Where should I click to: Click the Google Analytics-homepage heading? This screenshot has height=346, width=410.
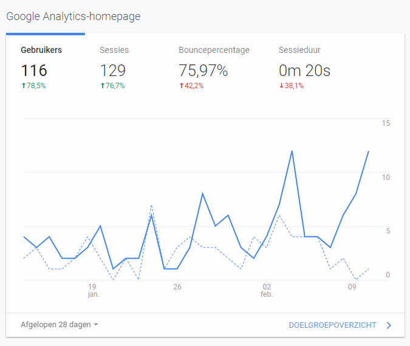pyautogui.click(x=73, y=16)
